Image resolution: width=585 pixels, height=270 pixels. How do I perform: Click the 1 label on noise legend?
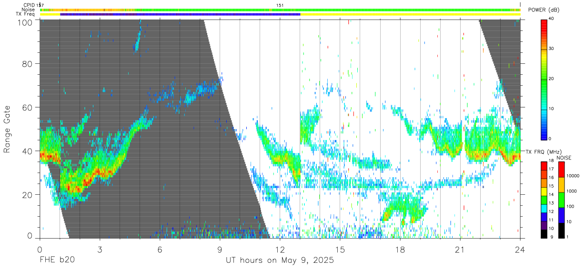567,237
